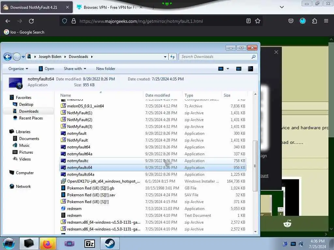
Task: Open 7-Zip from the taskbar
Action: pos(90,243)
